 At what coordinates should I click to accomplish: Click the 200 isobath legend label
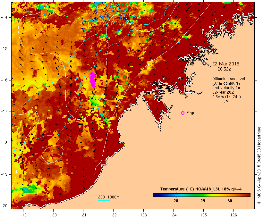(x=101, y=197)
